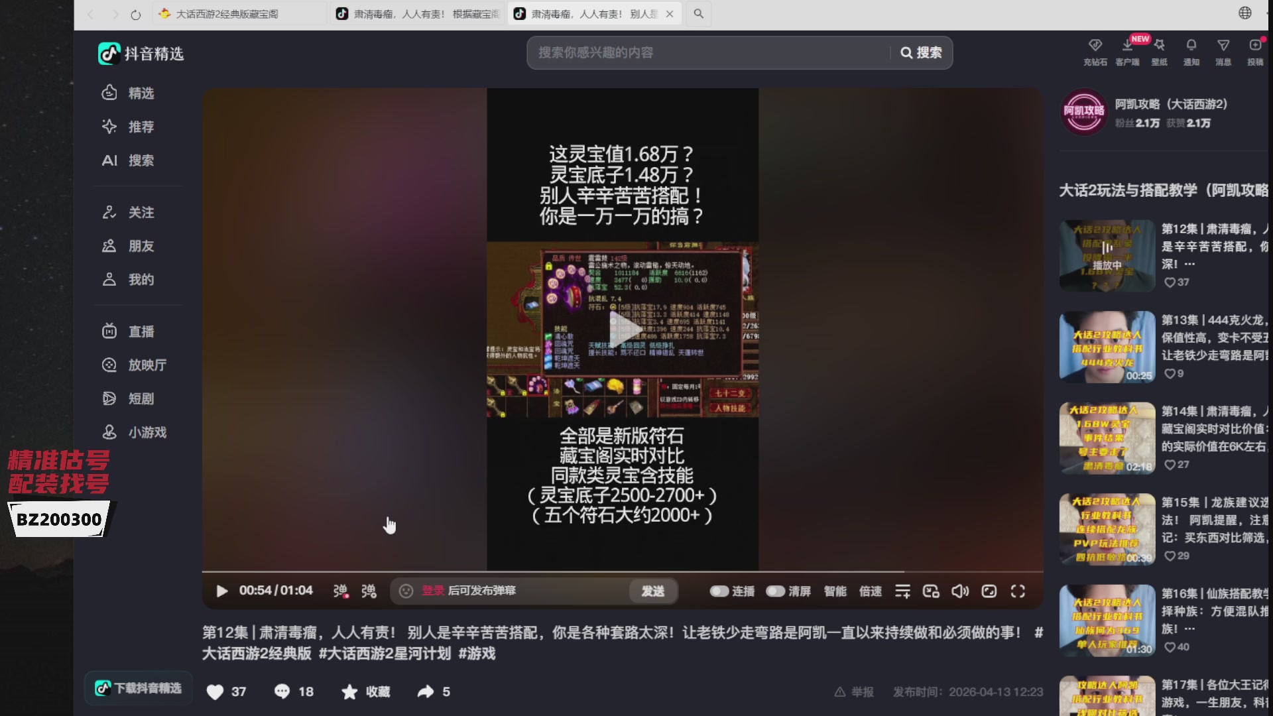Open 倍速 playback speed menu
This screenshot has height=716, width=1273.
click(x=871, y=591)
